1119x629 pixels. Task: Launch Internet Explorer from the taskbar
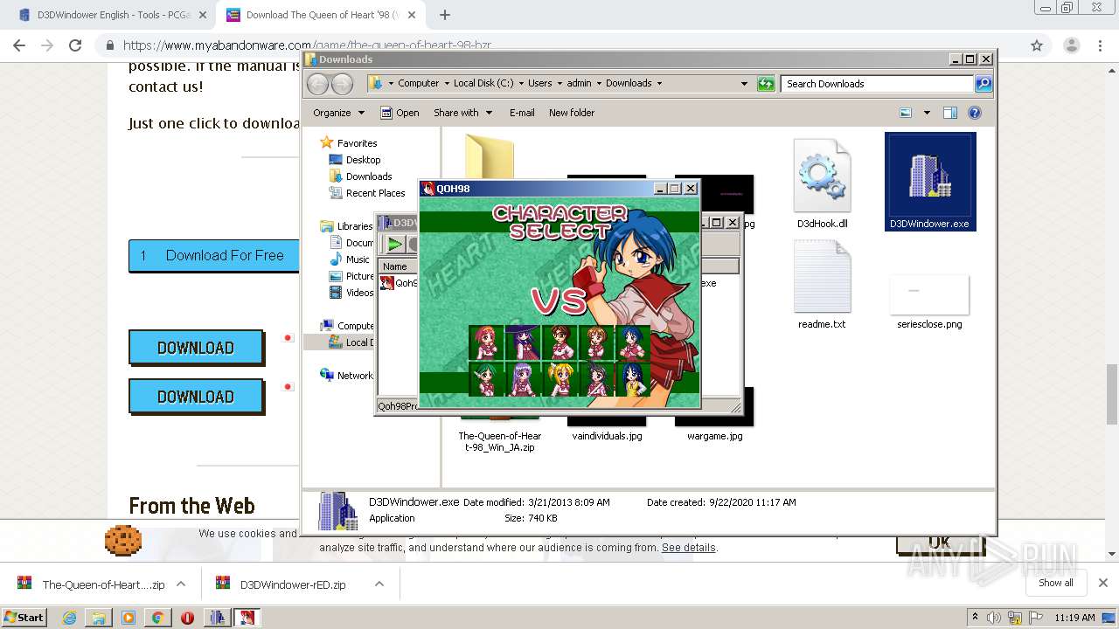(x=69, y=618)
